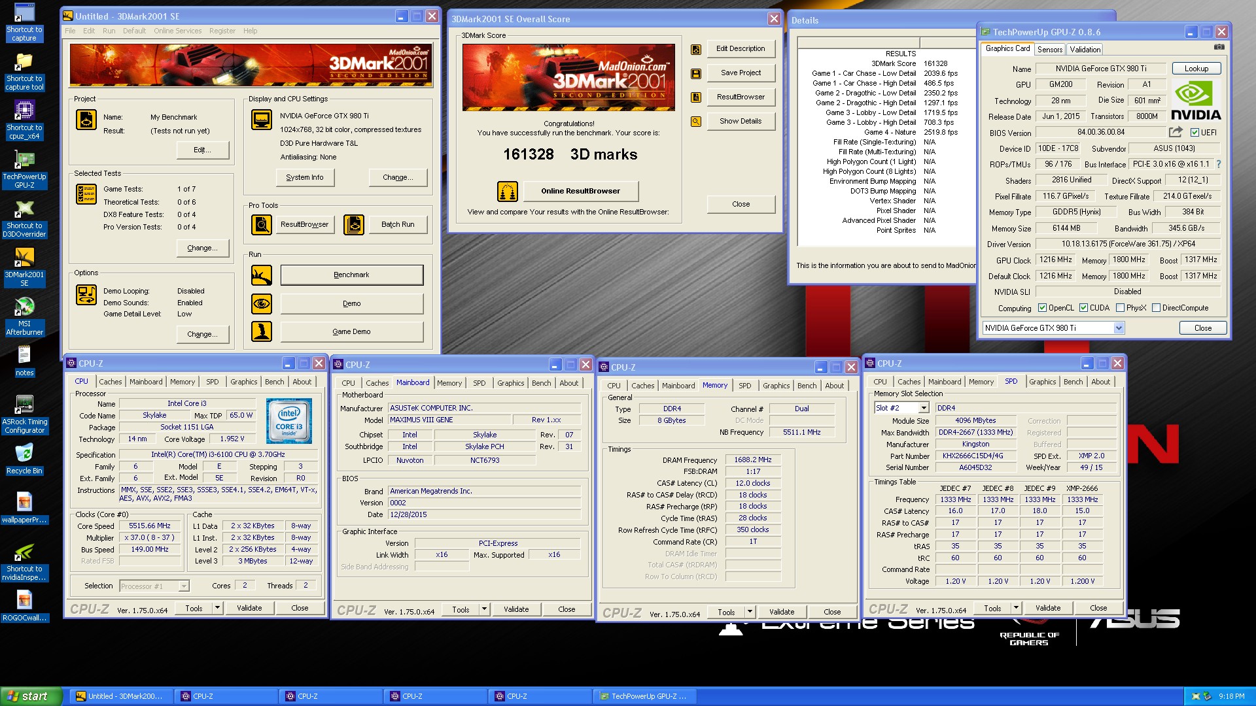Switch to the Sensors tab in GPU-Z

point(1050,50)
